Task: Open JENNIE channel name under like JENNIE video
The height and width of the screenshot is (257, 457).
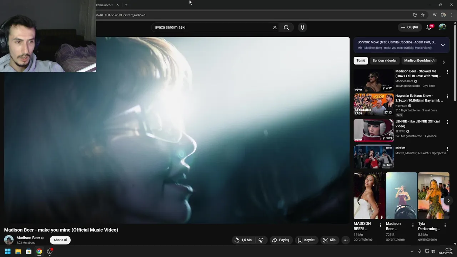Action: click(400, 131)
